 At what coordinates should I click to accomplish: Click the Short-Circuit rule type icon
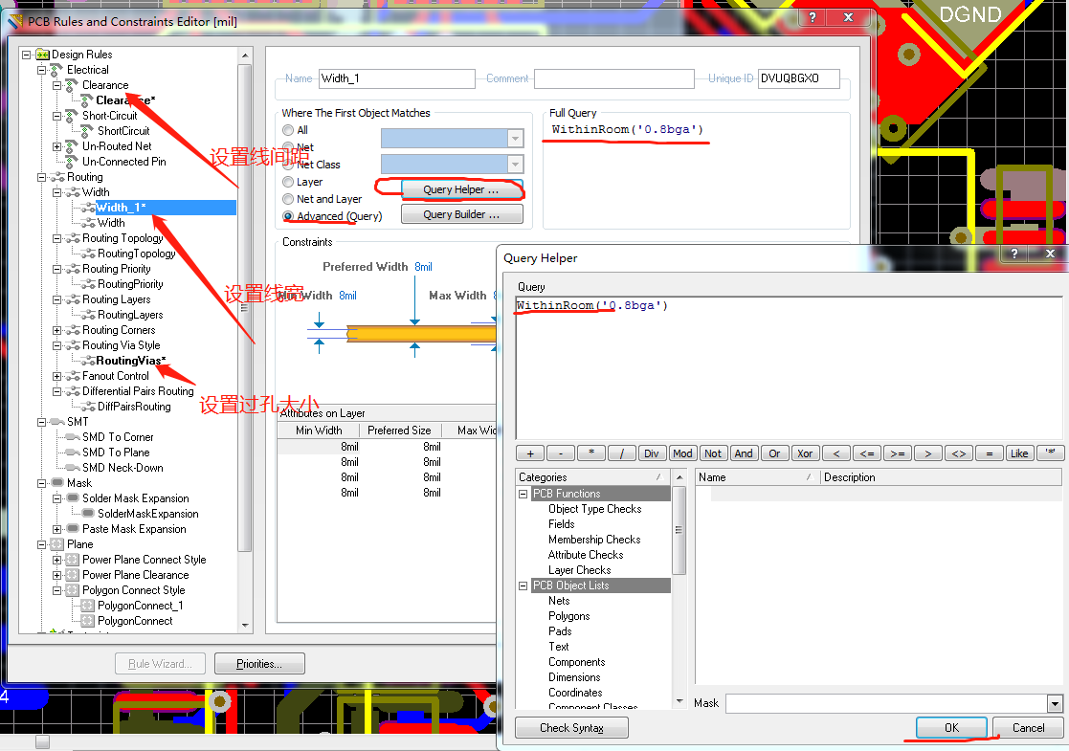pos(73,116)
